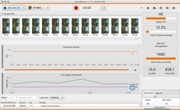Click the cloud upload icon
This screenshot has height=110, width=180.
pyautogui.click(x=154, y=8)
